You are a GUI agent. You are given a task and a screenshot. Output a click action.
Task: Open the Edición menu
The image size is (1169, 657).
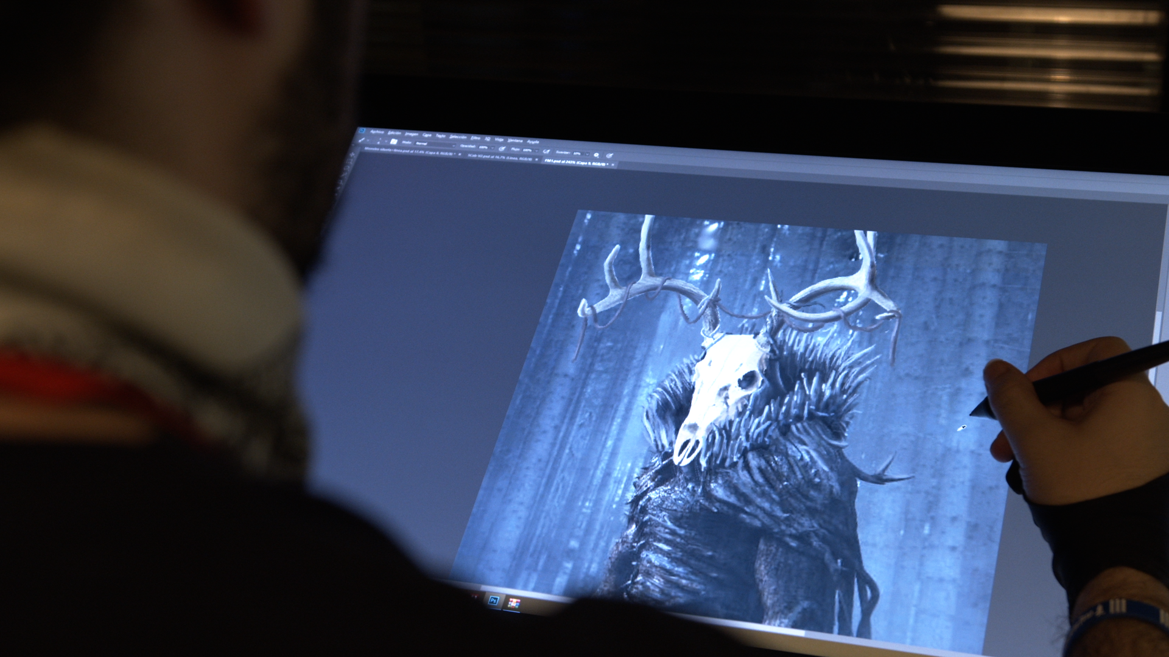point(395,133)
